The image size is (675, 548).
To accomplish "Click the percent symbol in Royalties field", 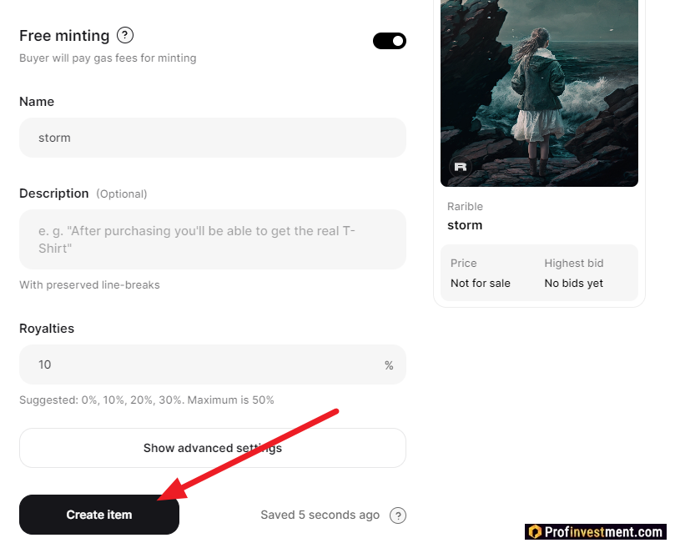I will click(389, 366).
